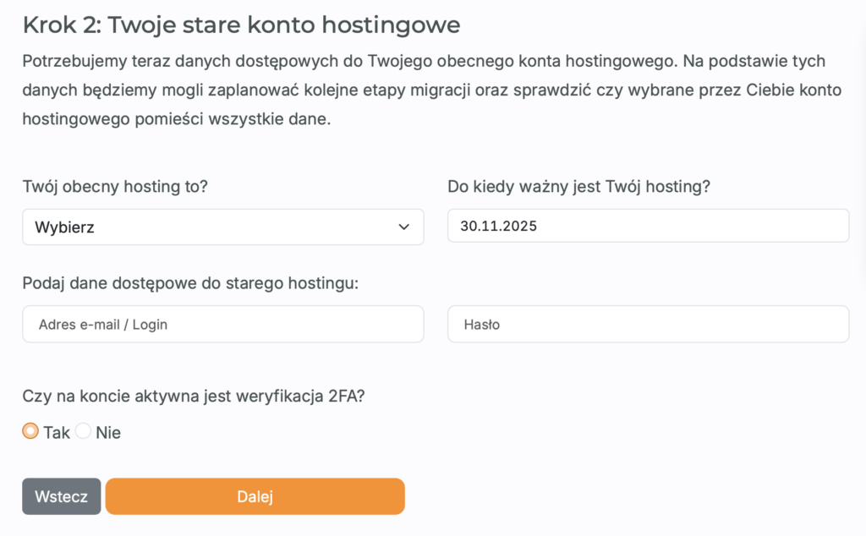Open the current hosting provider dropdown
The image size is (866, 536).
pos(222,227)
